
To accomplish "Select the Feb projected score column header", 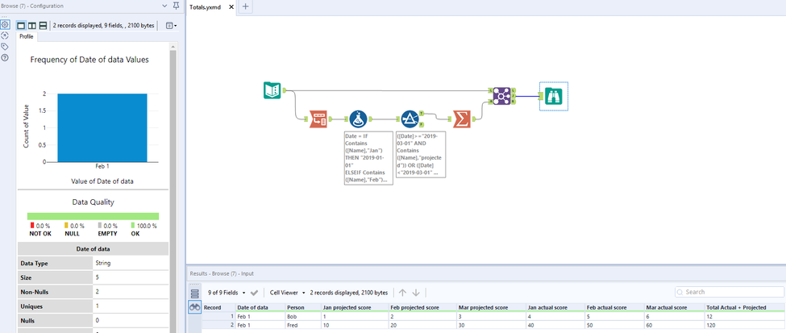I will [423, 307].
